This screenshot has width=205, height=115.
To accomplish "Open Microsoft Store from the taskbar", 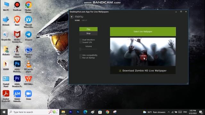I will (x=100, y=112).
